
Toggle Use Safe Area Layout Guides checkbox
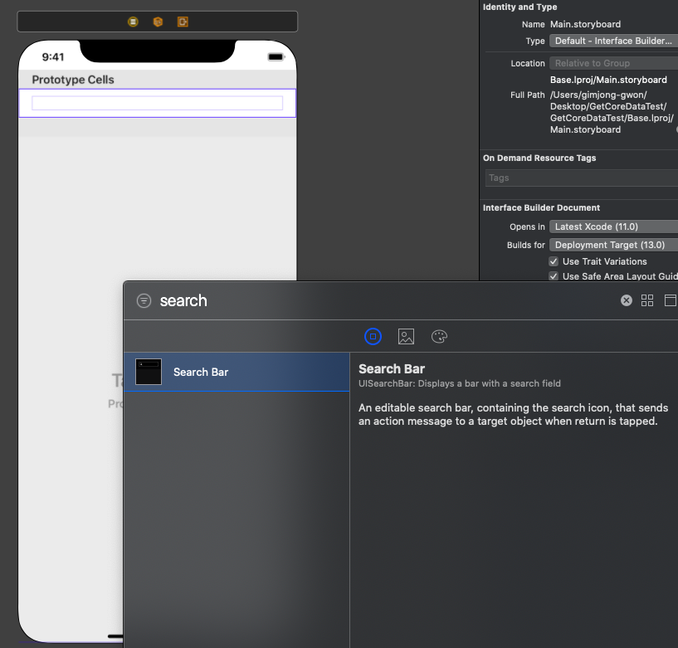(x=554, y=276)
